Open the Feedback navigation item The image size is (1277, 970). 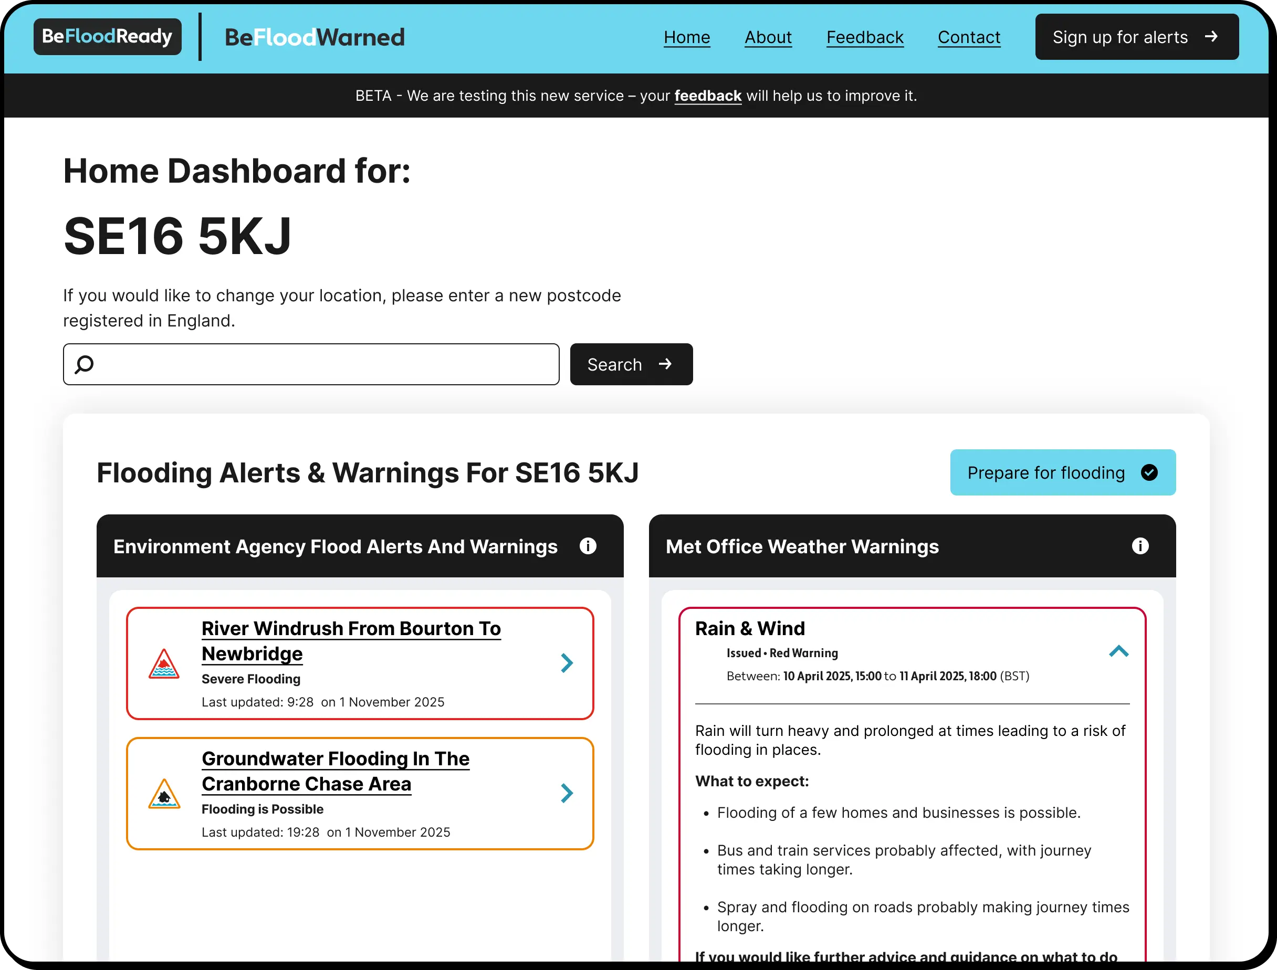(864, 38)
